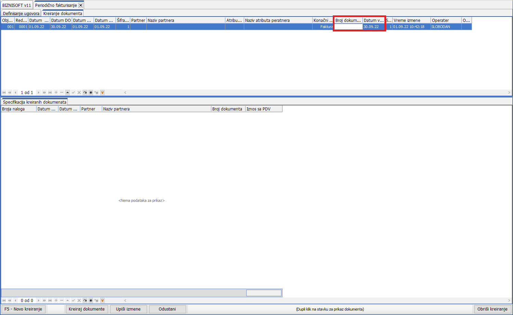Click the refresh arrow in lower grid navigator

point(85,301)
